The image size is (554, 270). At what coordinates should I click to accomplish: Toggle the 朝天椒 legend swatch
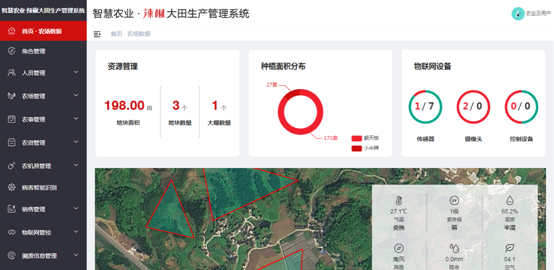(x=357, y=138)
